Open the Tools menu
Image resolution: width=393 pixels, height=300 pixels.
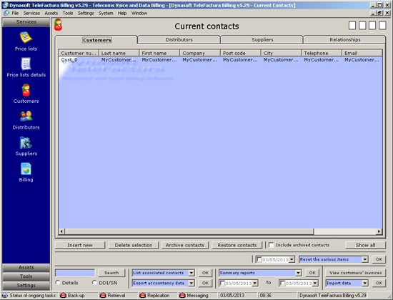pyautogui.click(x=68, y=13)
